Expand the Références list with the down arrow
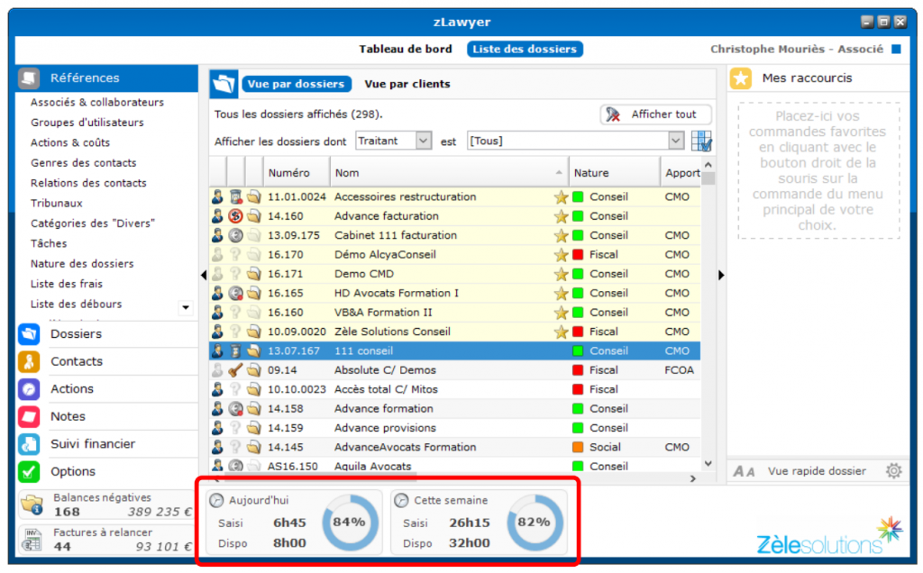Viewport: 923px width, 573px height. [x=186, y=307]
